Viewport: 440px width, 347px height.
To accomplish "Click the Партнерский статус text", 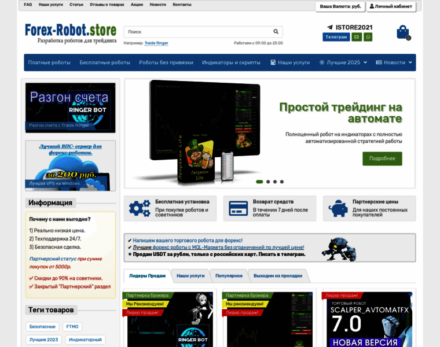I will pos(53,259).
